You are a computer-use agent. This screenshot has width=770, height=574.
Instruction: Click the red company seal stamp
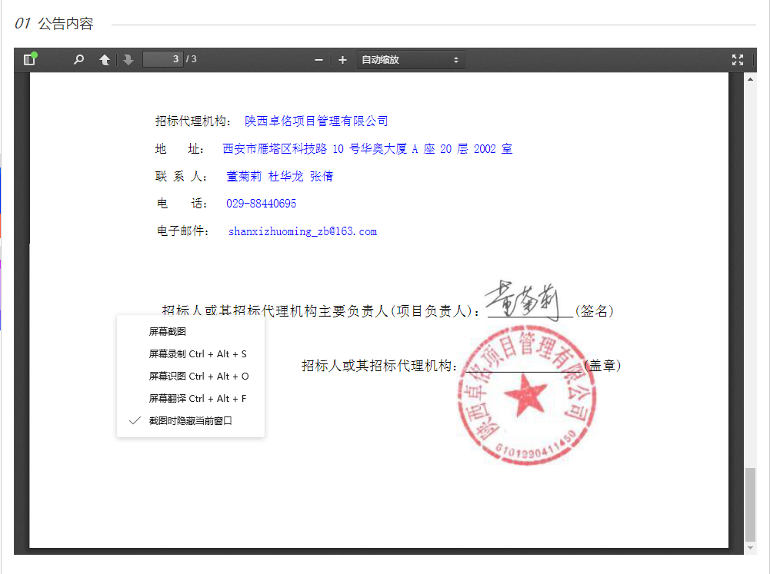point(526,395)
